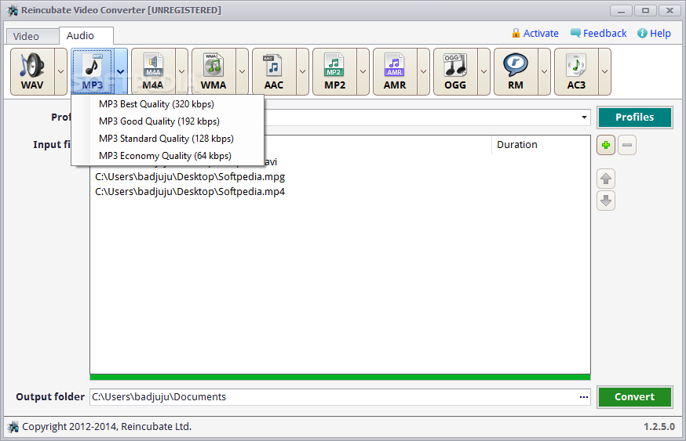Select the RM RealMedia format icon

(516, 71)
